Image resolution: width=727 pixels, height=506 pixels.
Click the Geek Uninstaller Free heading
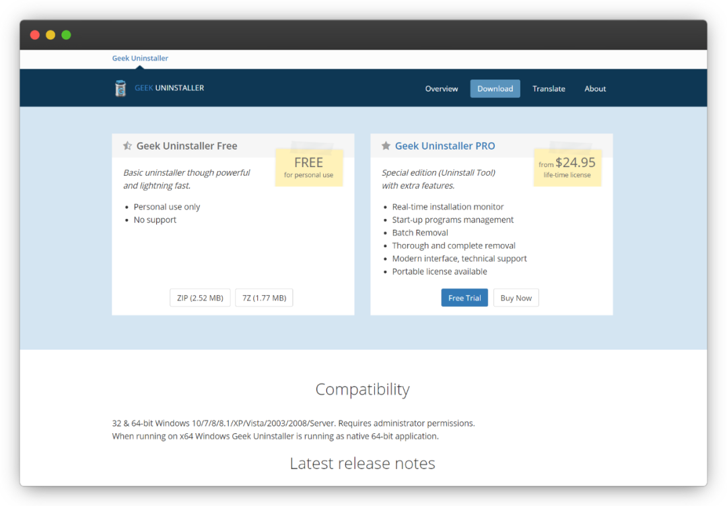187,146
